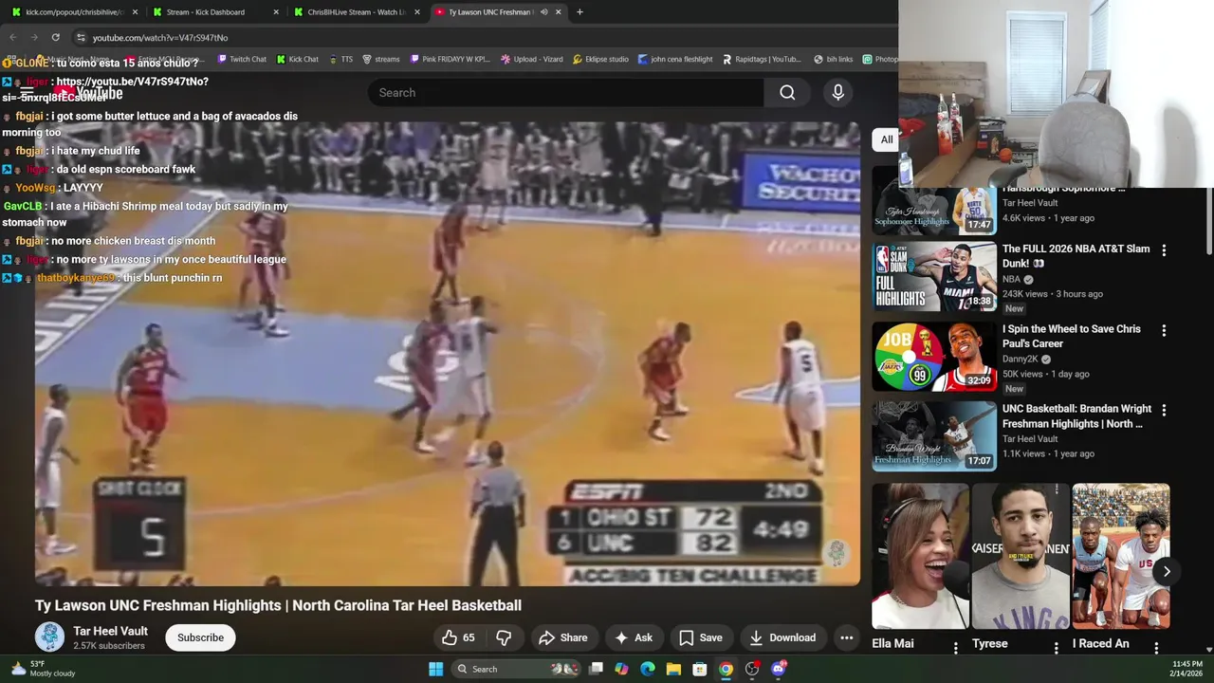1214x683 pixels.
Task: Open Tar Heel Vault channel name link
Action: click(110, 631)
